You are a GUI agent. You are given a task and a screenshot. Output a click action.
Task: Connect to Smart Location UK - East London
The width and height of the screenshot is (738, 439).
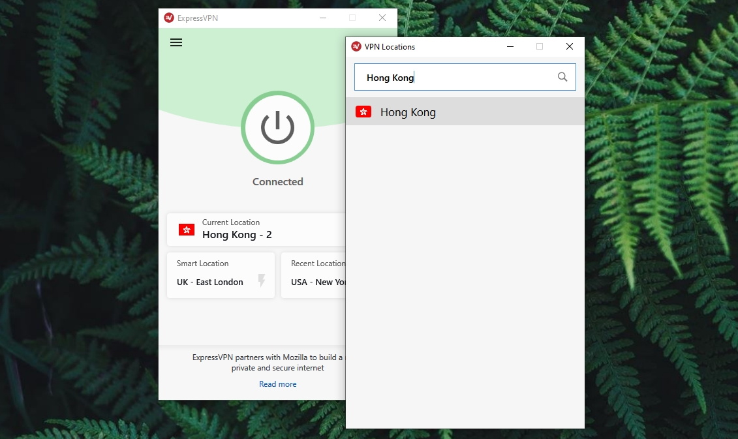pos(221,275)
